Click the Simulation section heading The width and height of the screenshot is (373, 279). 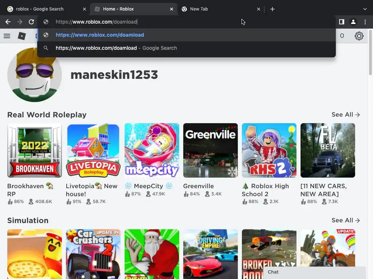click(x=28, y=221)
